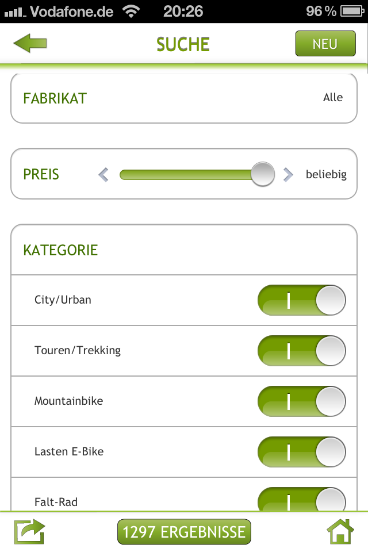Image resolution: width=368 pixels, height=552 pixels.
Task: Go to home via house icon
Action: (340, 532)
